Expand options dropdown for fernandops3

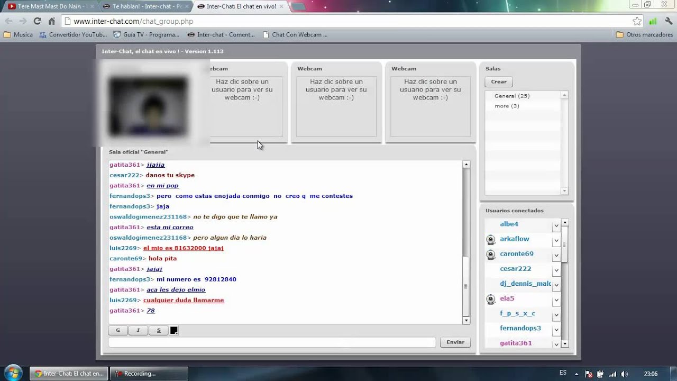[x=556, y=330]
